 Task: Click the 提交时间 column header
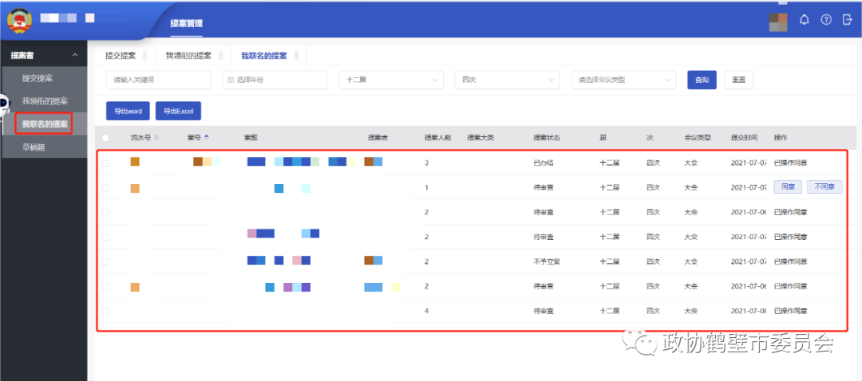[745, 138]
